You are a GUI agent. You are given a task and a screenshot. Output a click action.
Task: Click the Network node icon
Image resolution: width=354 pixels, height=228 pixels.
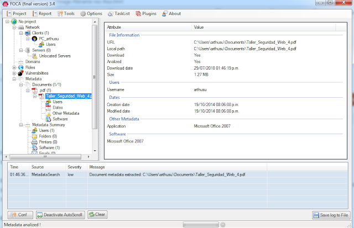(x=21, y=27)
